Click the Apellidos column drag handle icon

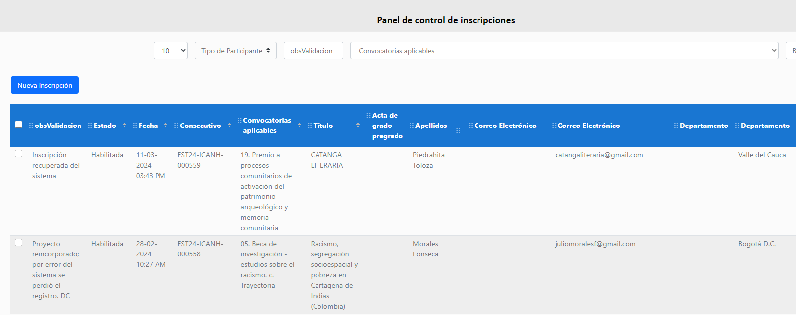(x=412, y=126)
